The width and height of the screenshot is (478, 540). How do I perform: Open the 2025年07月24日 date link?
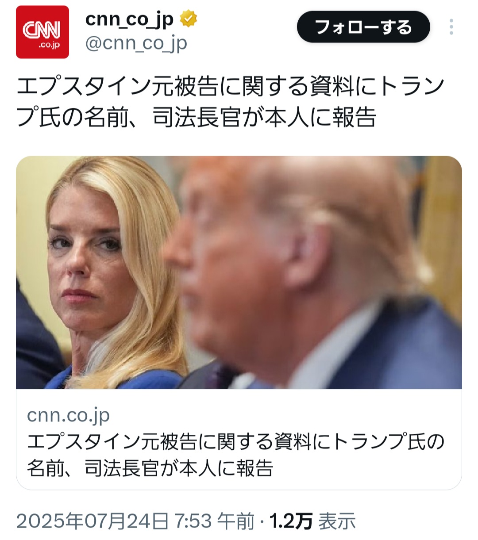click(93, 521)
